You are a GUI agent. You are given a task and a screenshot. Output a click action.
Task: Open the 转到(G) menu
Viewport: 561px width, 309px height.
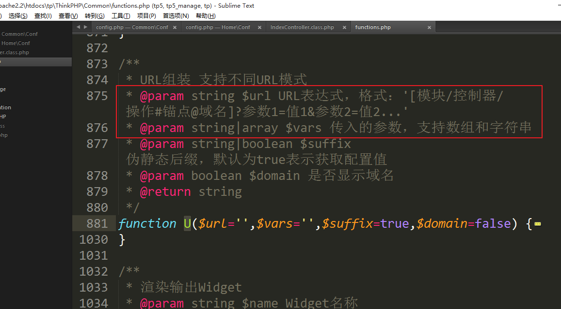[x=95, y=16]
